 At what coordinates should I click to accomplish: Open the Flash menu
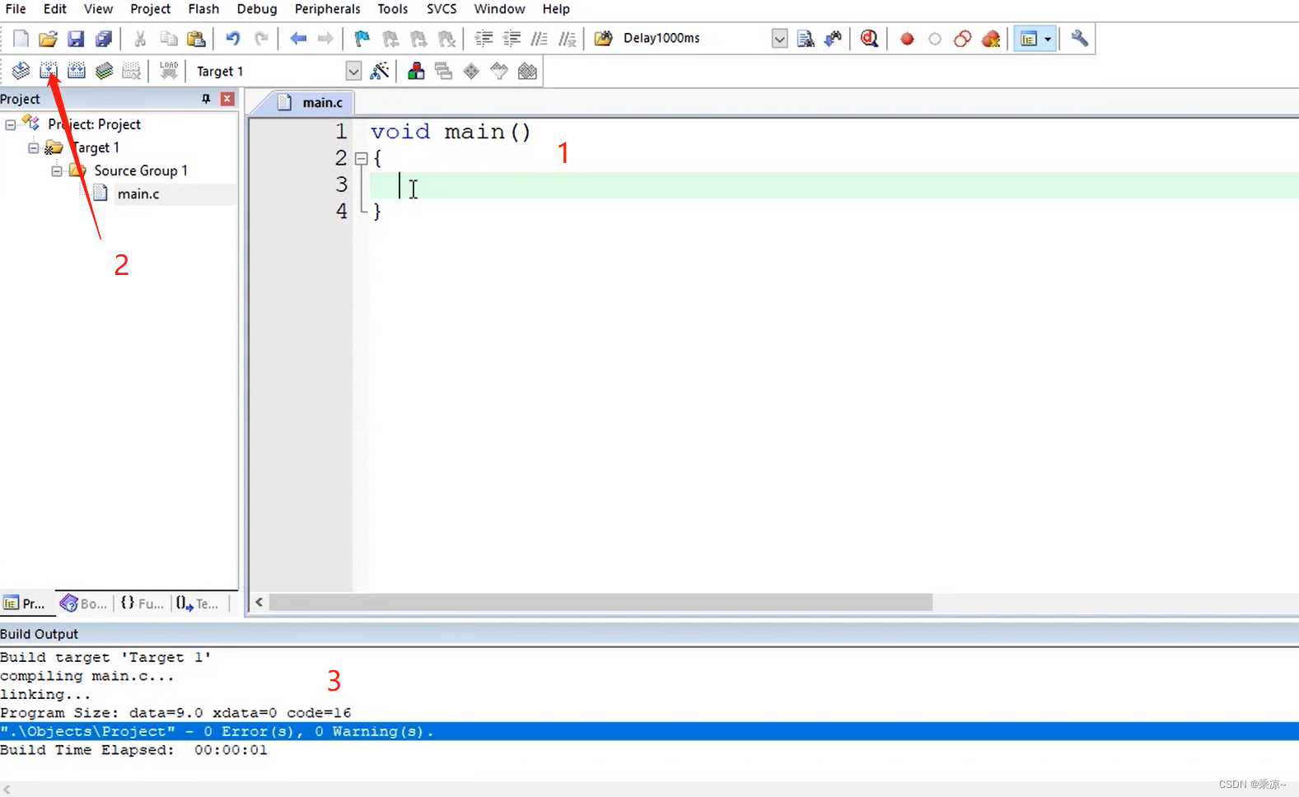tap(203, 9)
